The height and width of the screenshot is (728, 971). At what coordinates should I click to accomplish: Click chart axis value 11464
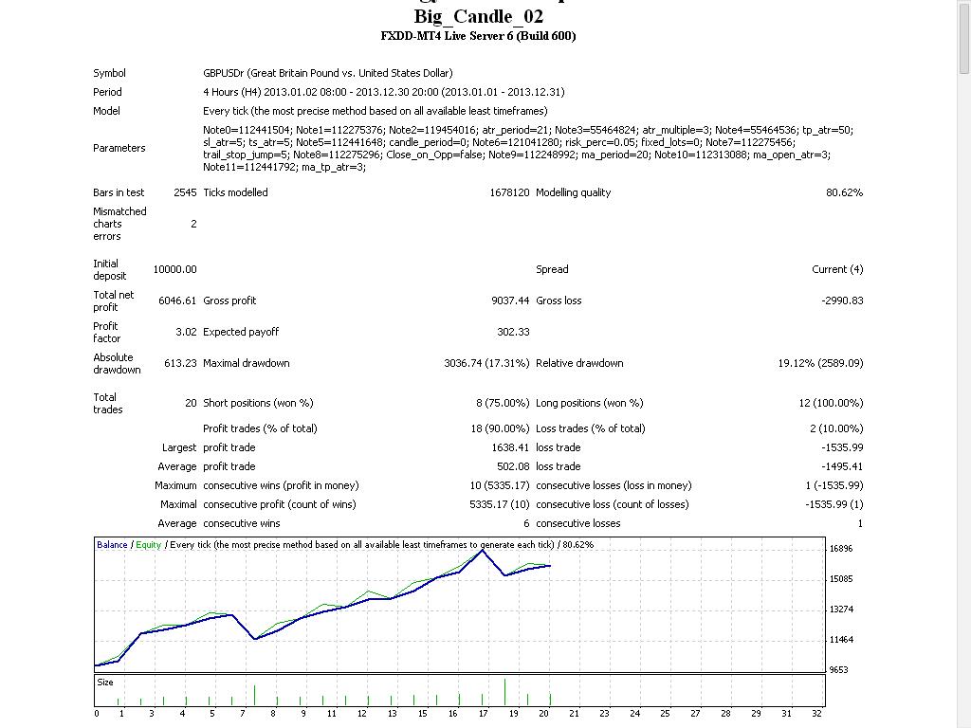[x=841, y=640]
